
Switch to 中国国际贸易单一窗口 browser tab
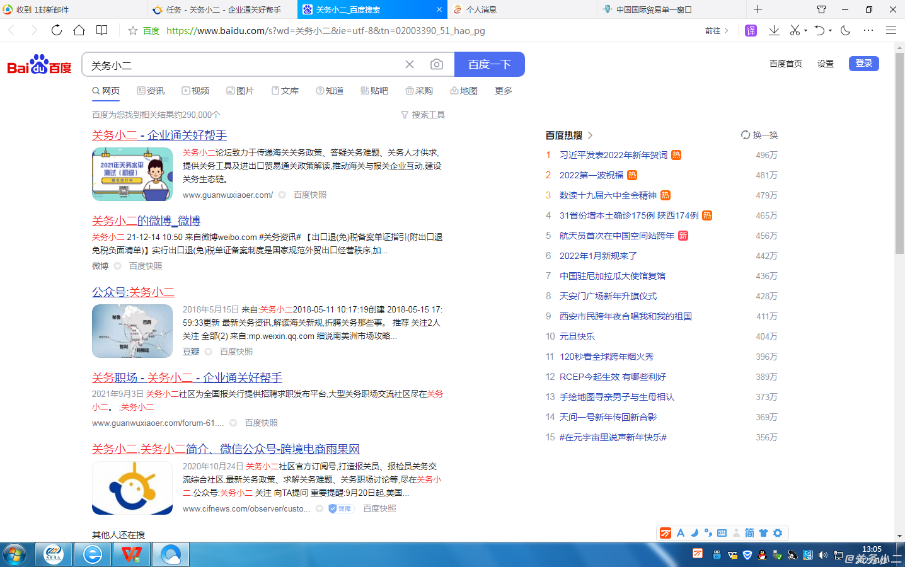click(671, 9)
